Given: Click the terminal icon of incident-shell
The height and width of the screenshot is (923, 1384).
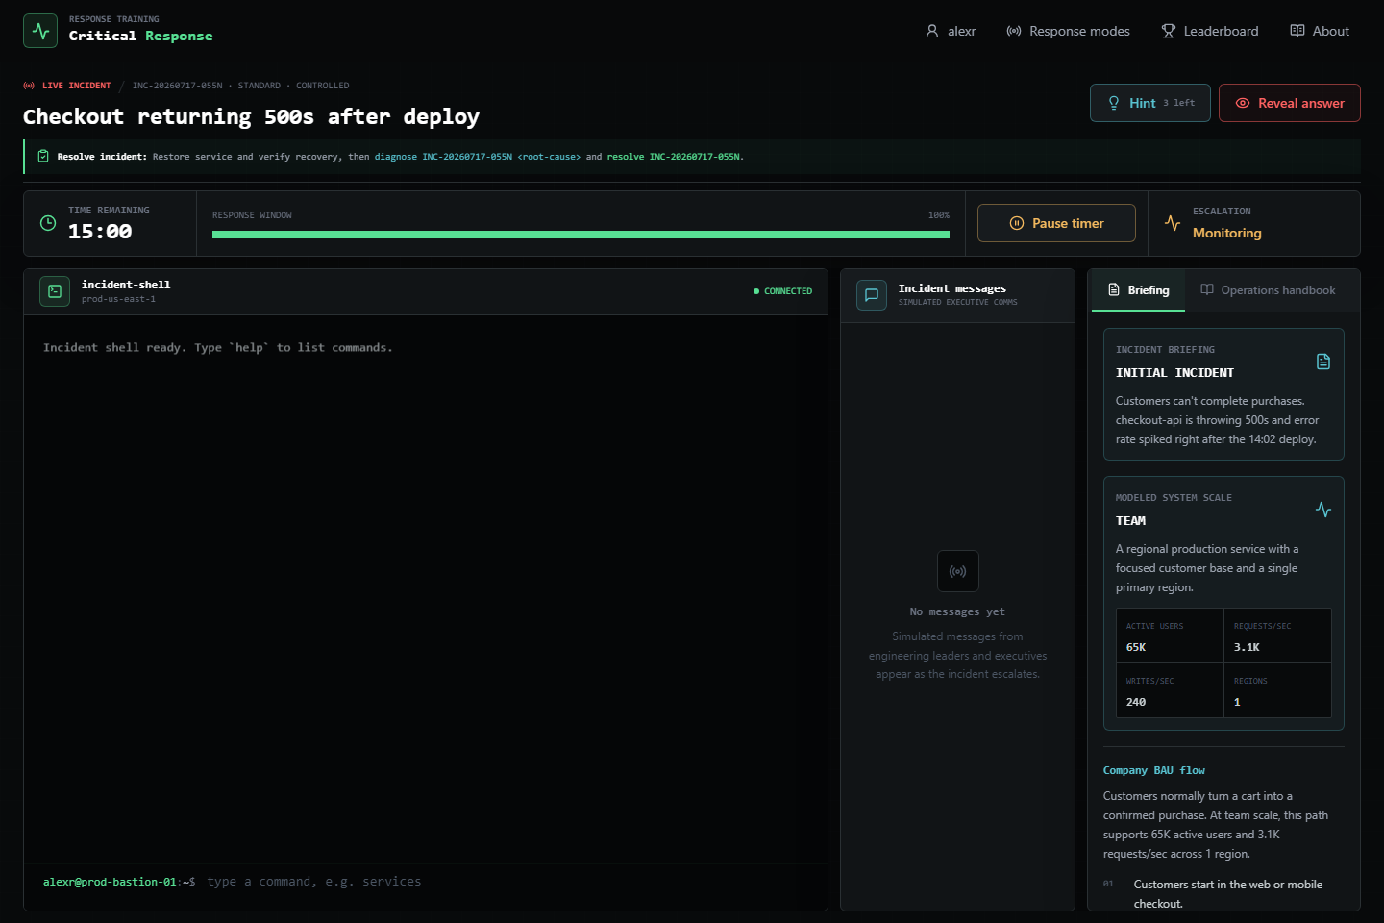Looking at the screenshot, I should [x=55, y=291].
